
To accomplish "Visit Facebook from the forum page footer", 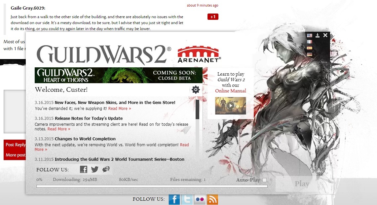I will coord(174,199).
